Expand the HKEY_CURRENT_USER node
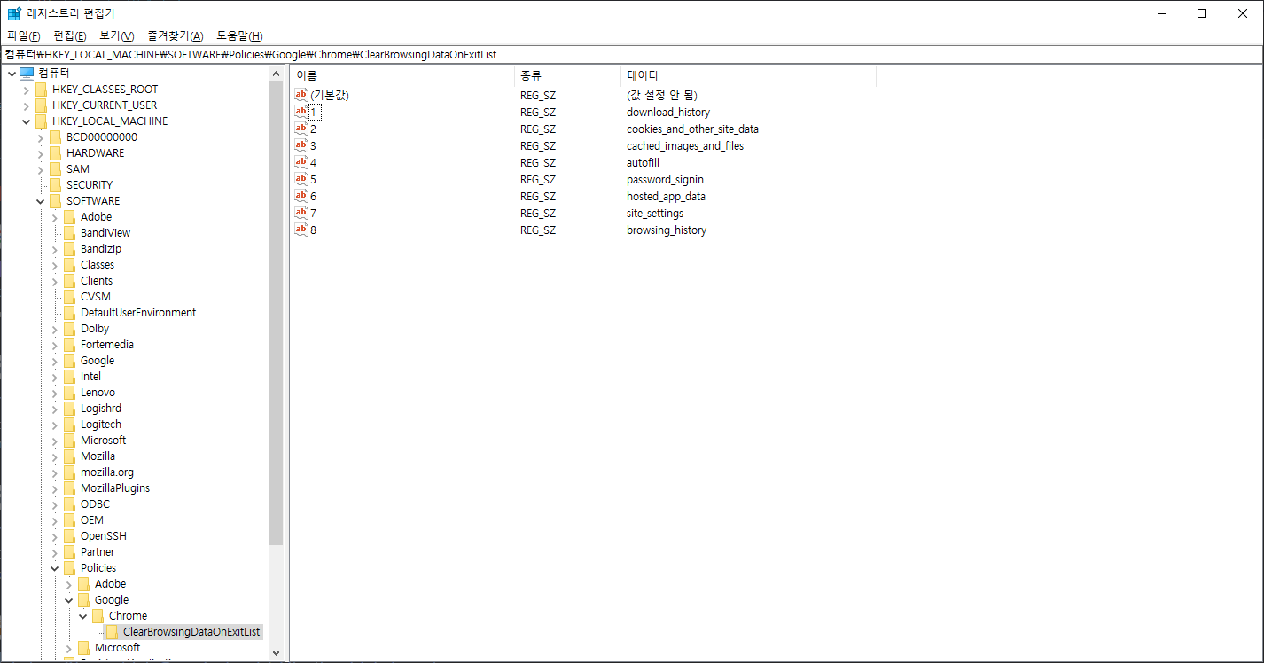Image resolution: width=1264 pixels, height=663 pixels. tap(26, 105)
